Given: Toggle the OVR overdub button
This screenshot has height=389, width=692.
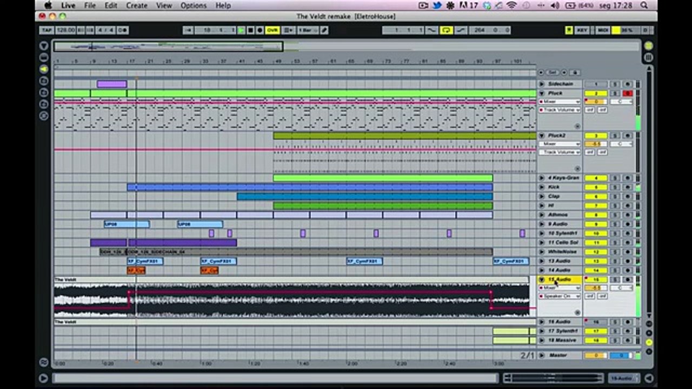Looking at the screenshot, I should coord(272,30).
